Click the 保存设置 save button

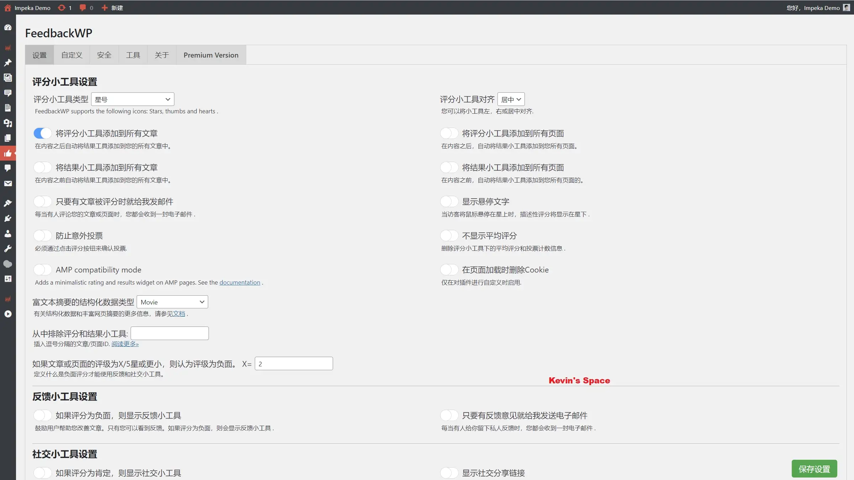click(815, 468)
